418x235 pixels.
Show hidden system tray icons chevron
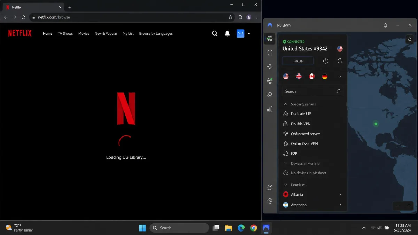(364, 228)
